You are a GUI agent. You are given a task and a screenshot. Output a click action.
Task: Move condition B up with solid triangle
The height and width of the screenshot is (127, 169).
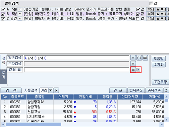point(158,14)
